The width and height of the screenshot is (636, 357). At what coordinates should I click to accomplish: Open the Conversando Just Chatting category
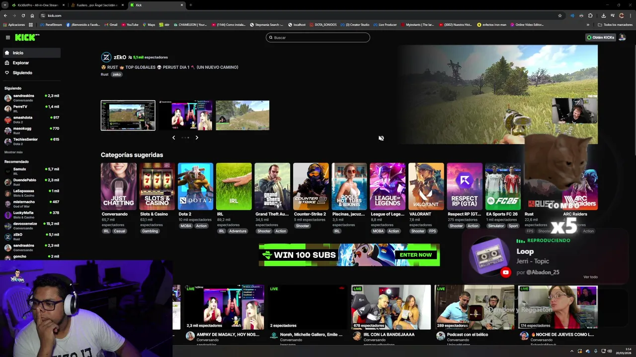[x=118, y=186]
